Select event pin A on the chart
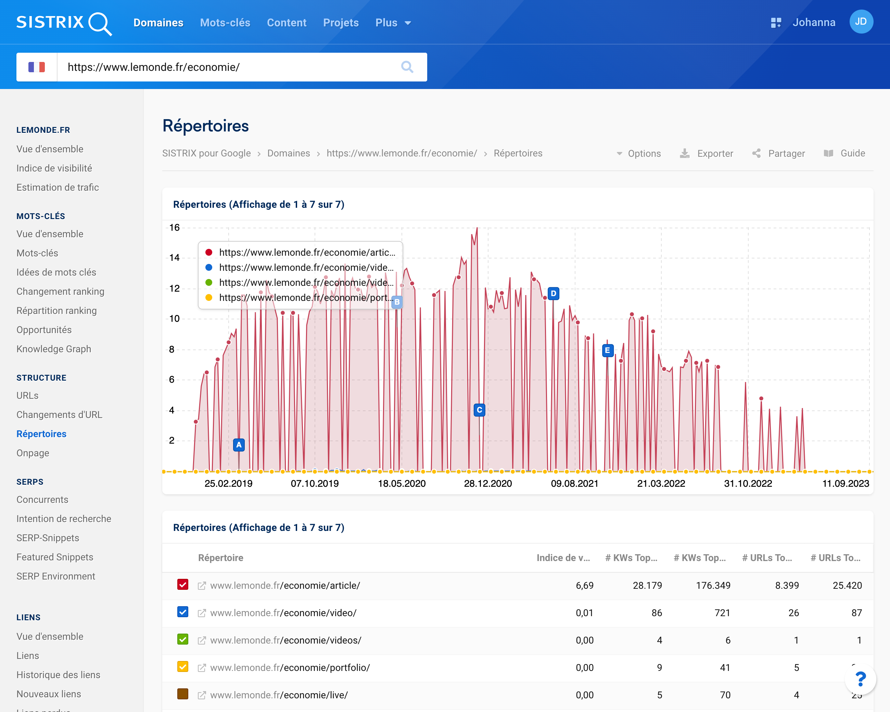The height and width of the screenshot is (712, 890). [239, 445]
